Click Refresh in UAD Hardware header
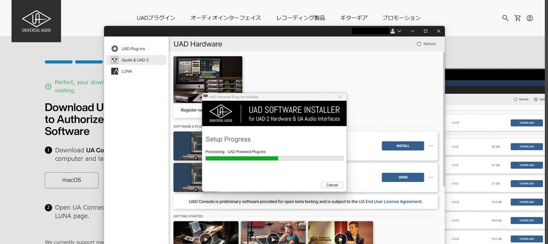Viewport: 548px width, 244px height. [426, 44]
